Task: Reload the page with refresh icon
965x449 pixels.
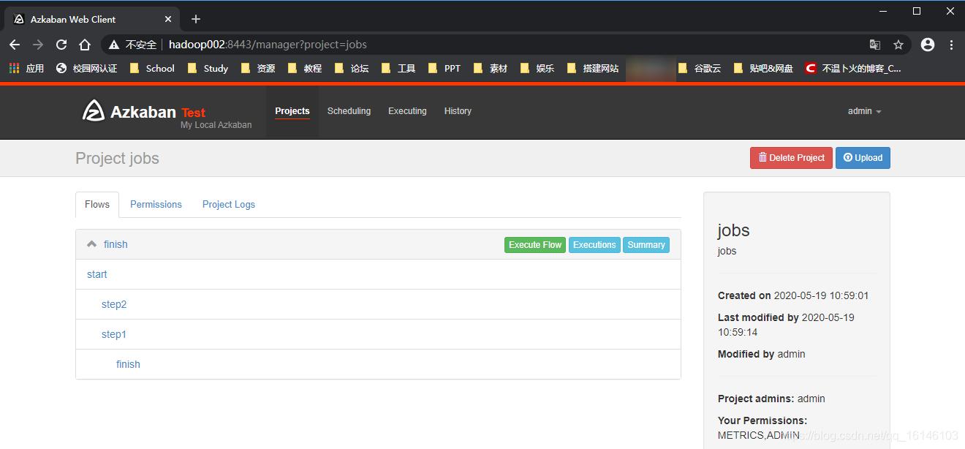Action: [x=61, y=45]
